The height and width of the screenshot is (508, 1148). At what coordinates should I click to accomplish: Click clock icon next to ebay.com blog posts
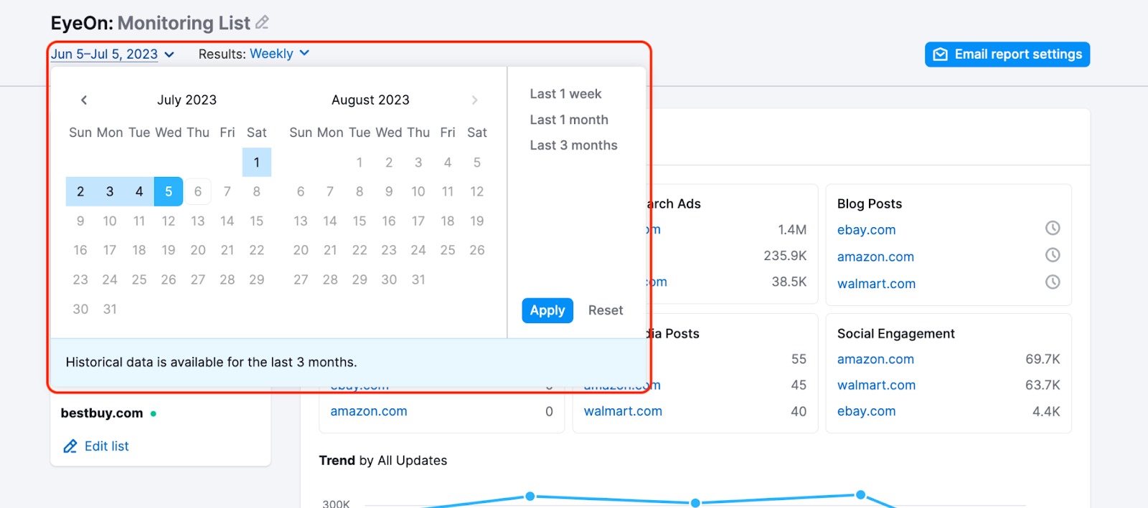coord(1052,229)
